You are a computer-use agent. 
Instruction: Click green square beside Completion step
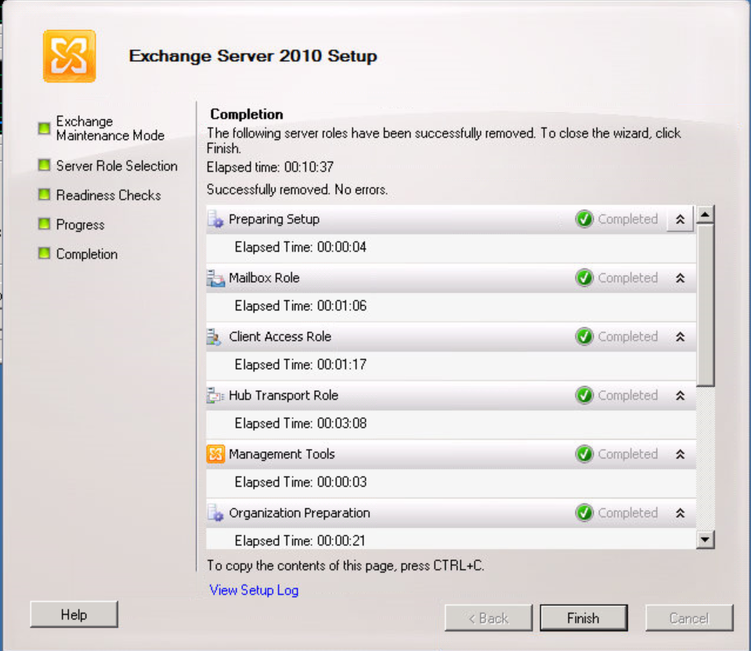click(x=44, y=253)
